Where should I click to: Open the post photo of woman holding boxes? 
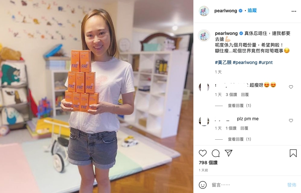coord(97,96)
